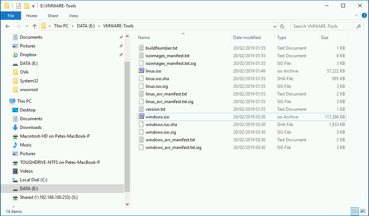Screen dimensions: 369x216
Task: Open the File tab
Action: click(x=11, y=16)
